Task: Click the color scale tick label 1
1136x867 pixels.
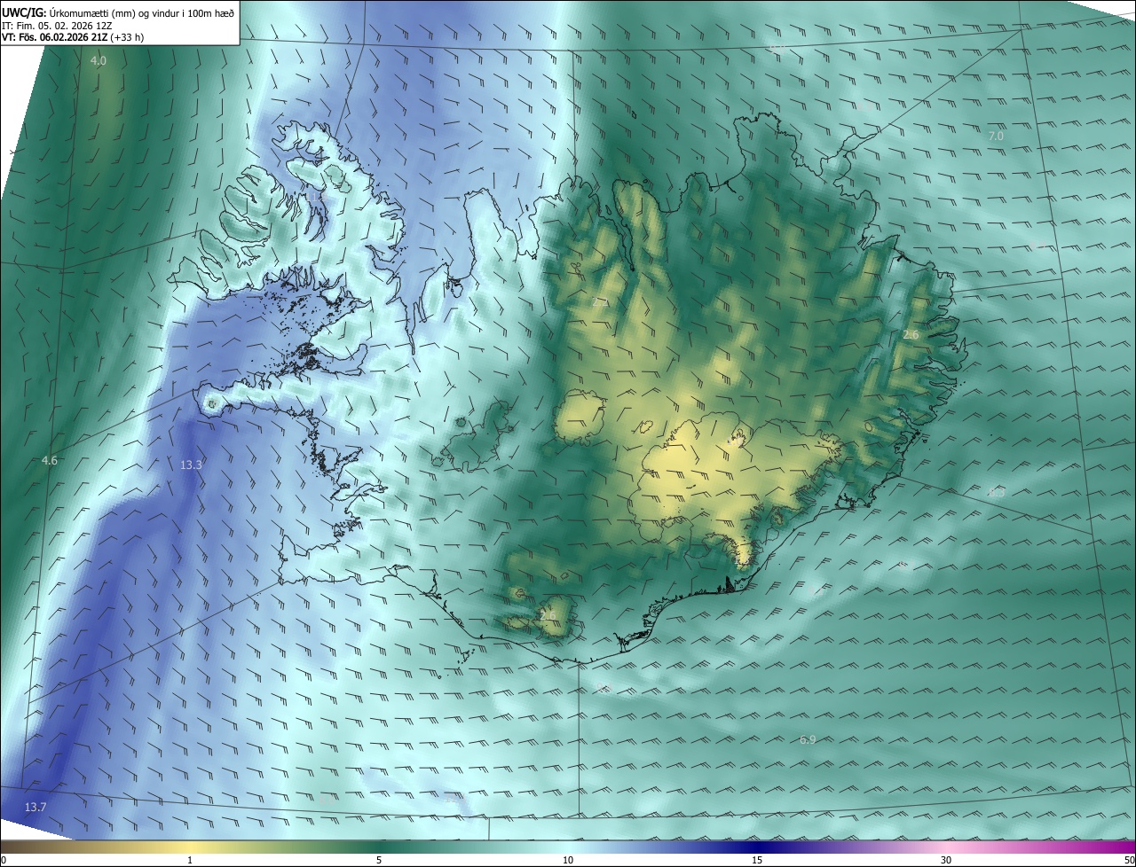Action: click(x=190, y=860)
